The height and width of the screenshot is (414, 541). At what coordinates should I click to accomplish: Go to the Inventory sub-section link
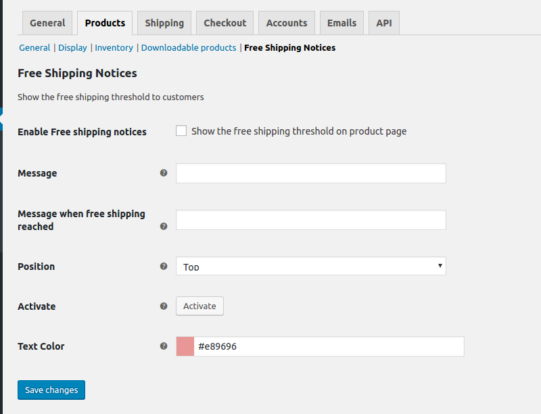114,47
